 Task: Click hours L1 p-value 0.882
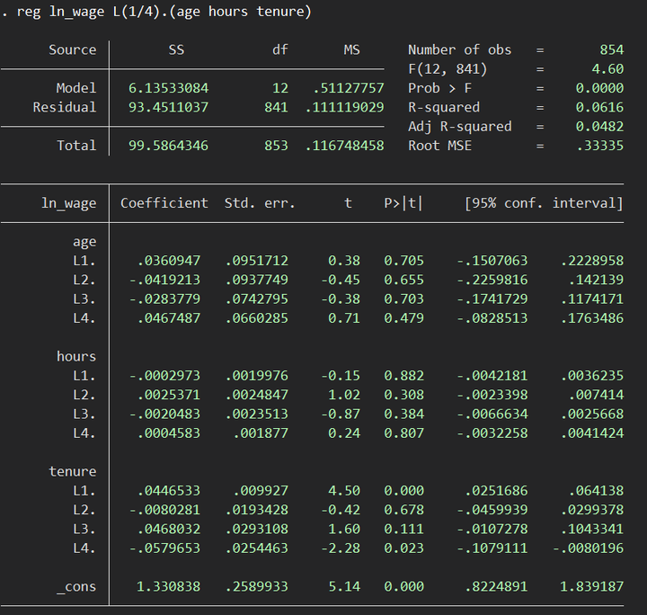403,376
